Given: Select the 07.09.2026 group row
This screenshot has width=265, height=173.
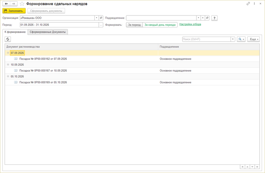Looking at the screenshot, I should [x=132, y=53].
